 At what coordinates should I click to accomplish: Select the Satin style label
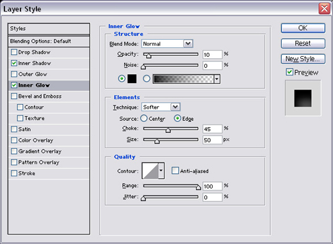point(24,129)
